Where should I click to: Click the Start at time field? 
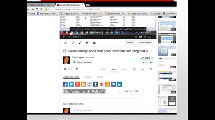[138, 91]
